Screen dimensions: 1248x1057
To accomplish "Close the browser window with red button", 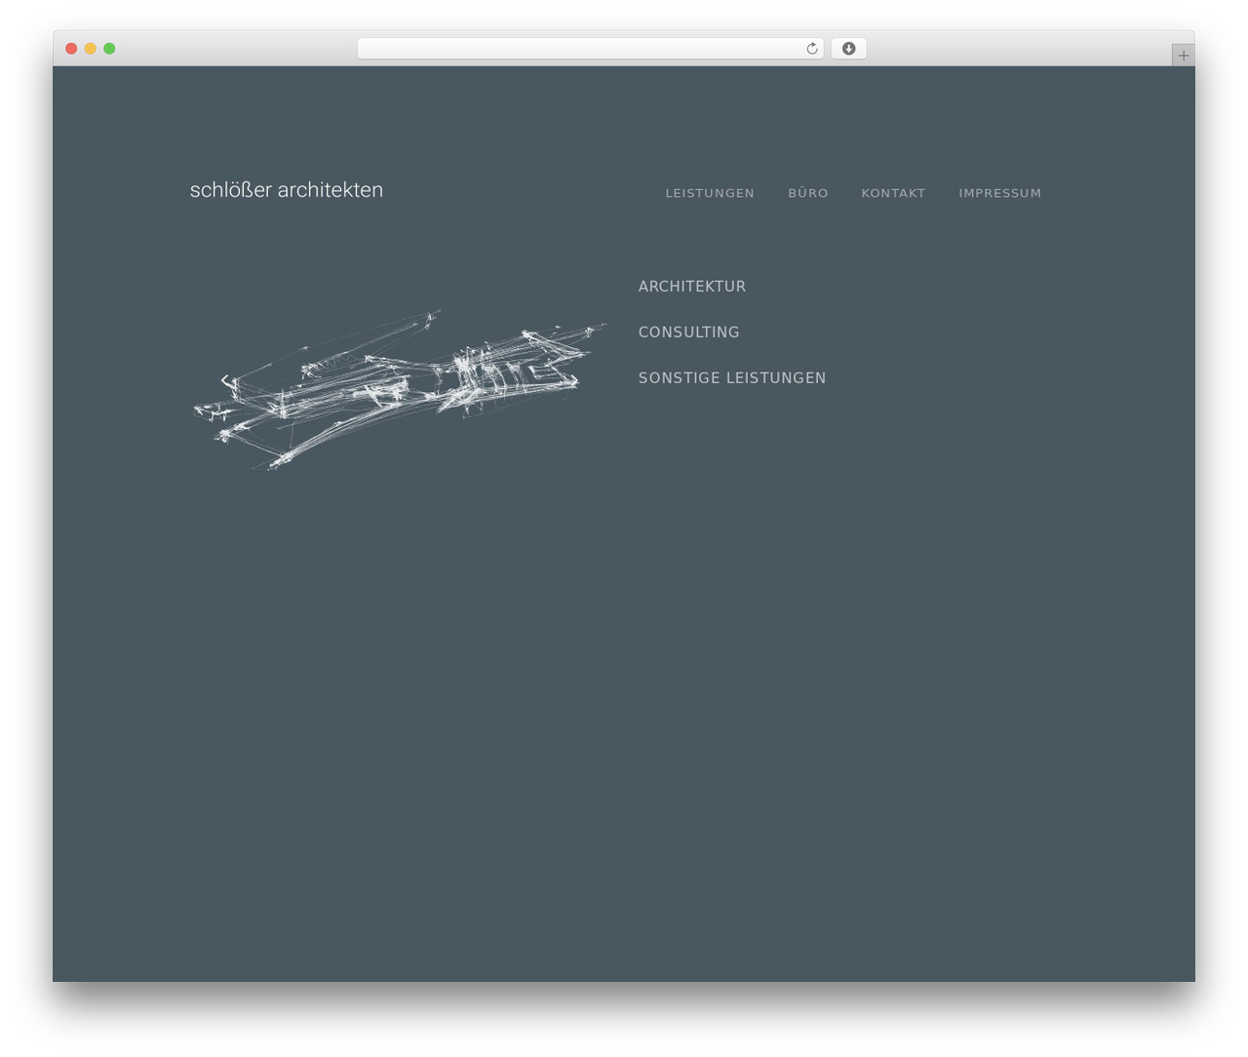I will coord(71,49).
